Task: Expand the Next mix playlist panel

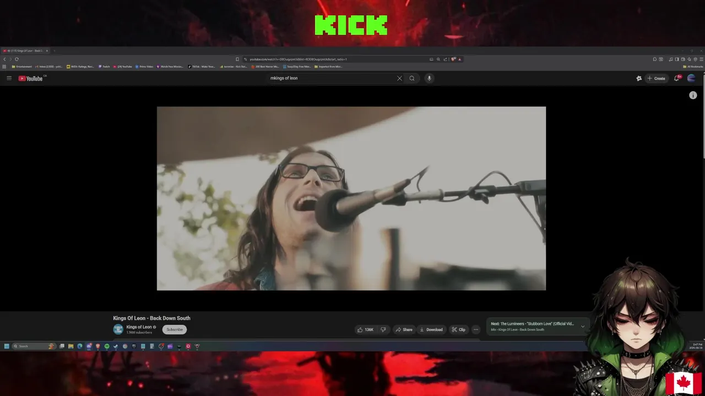Action: tap(583, 326)
